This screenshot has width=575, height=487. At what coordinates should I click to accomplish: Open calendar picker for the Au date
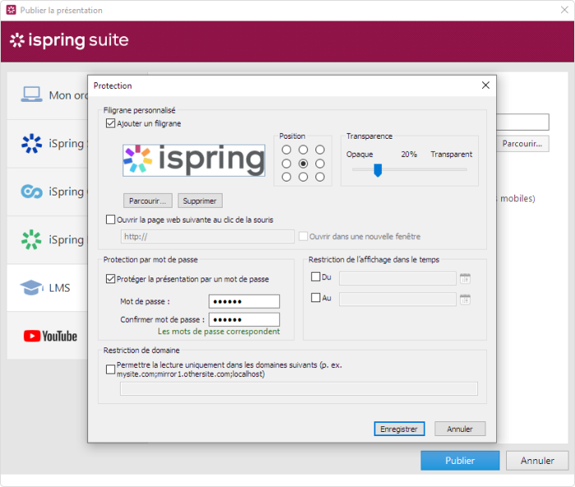[x=465, y=299]
